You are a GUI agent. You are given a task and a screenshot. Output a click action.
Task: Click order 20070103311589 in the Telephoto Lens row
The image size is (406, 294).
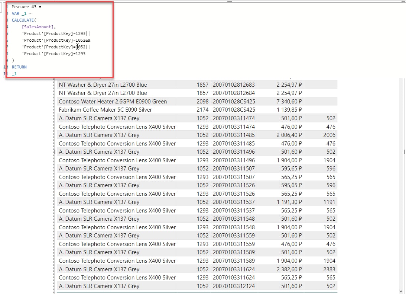[x=234, y=261]
